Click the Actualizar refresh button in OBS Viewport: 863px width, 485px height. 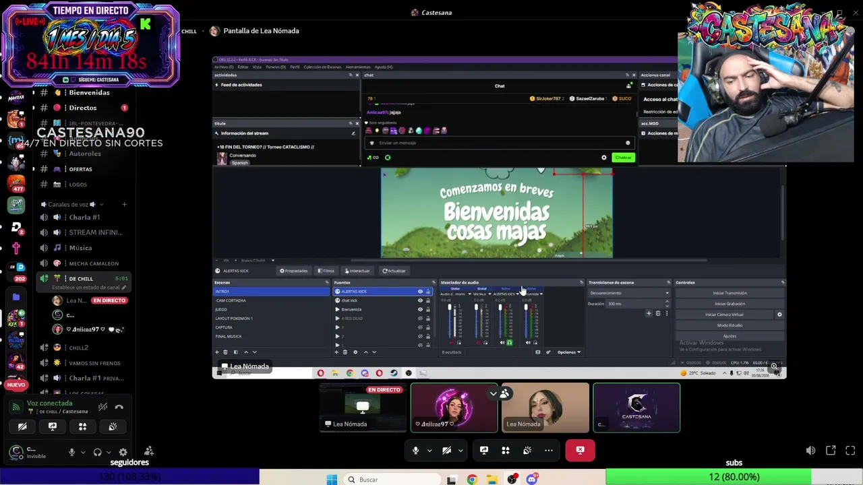pos(394,271)
